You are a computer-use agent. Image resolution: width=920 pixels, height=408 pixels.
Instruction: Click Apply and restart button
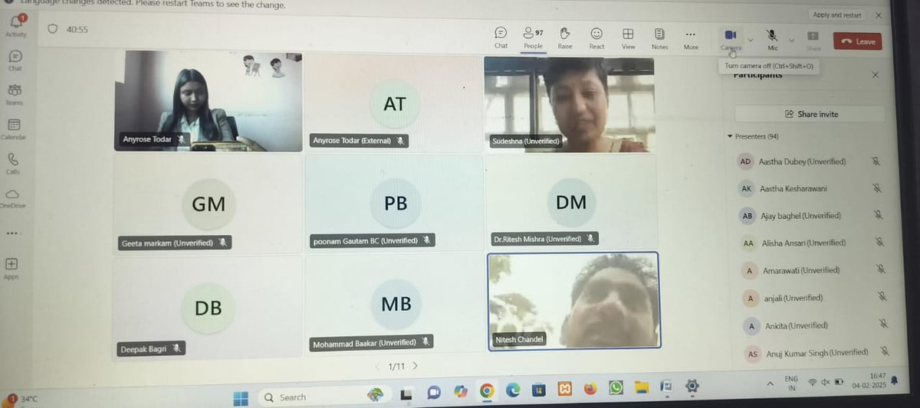[x=836, y=15]
